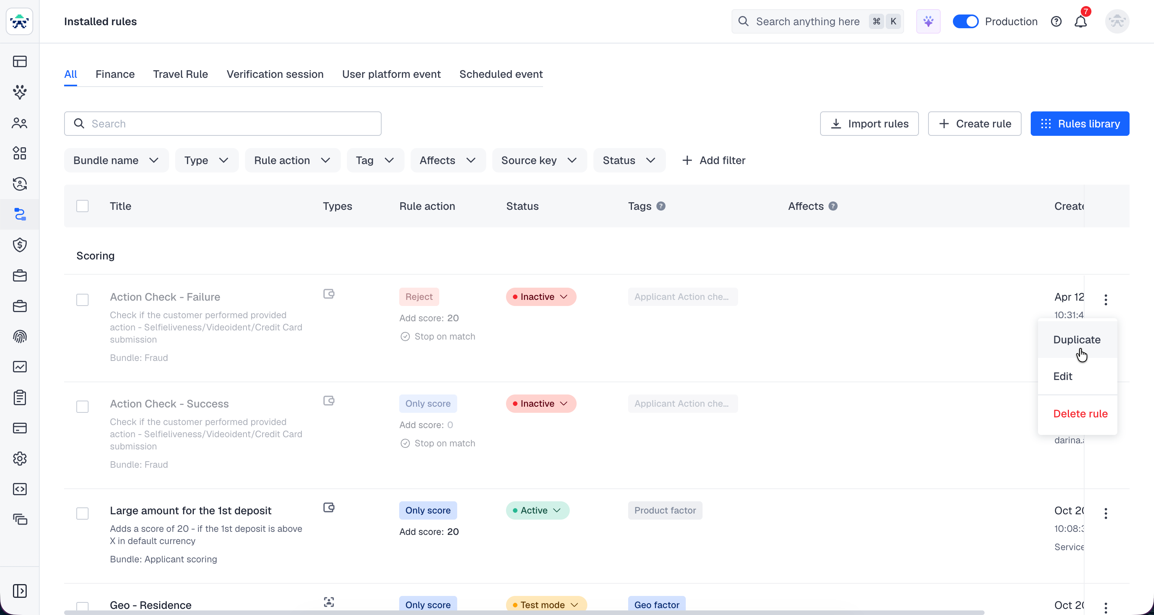Select the Action Check - Failure checkbox
1154x615 pixels.
[82, 299]
